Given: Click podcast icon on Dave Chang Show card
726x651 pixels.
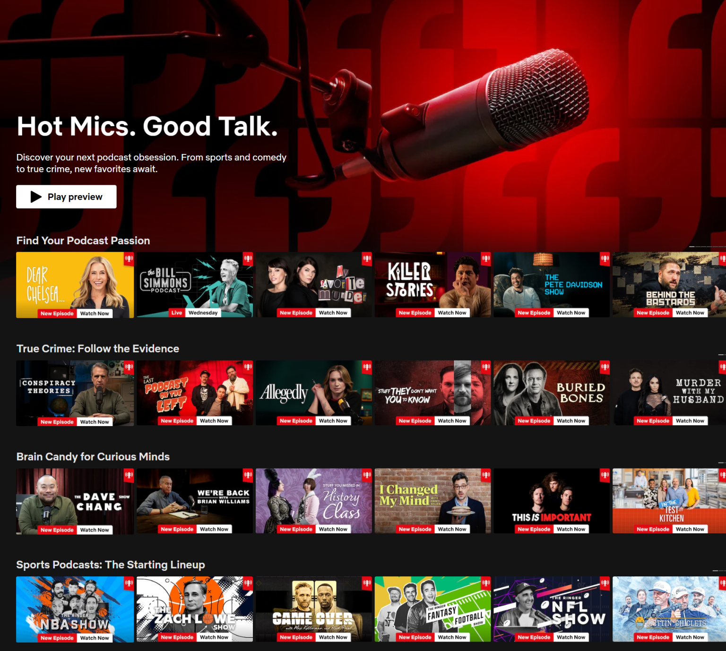Looking at the screenshot, I should click(129, 475).
